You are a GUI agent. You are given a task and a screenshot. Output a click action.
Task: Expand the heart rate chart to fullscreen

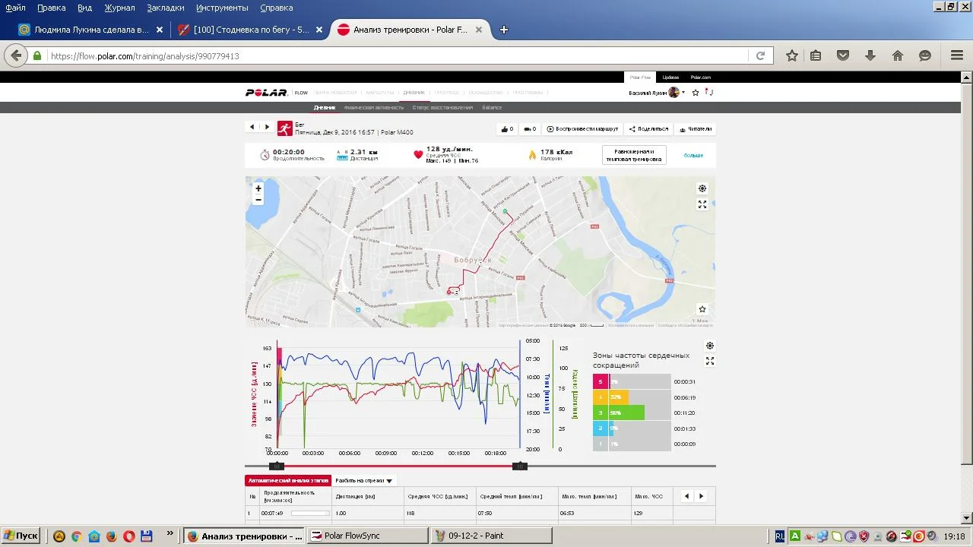710,361
